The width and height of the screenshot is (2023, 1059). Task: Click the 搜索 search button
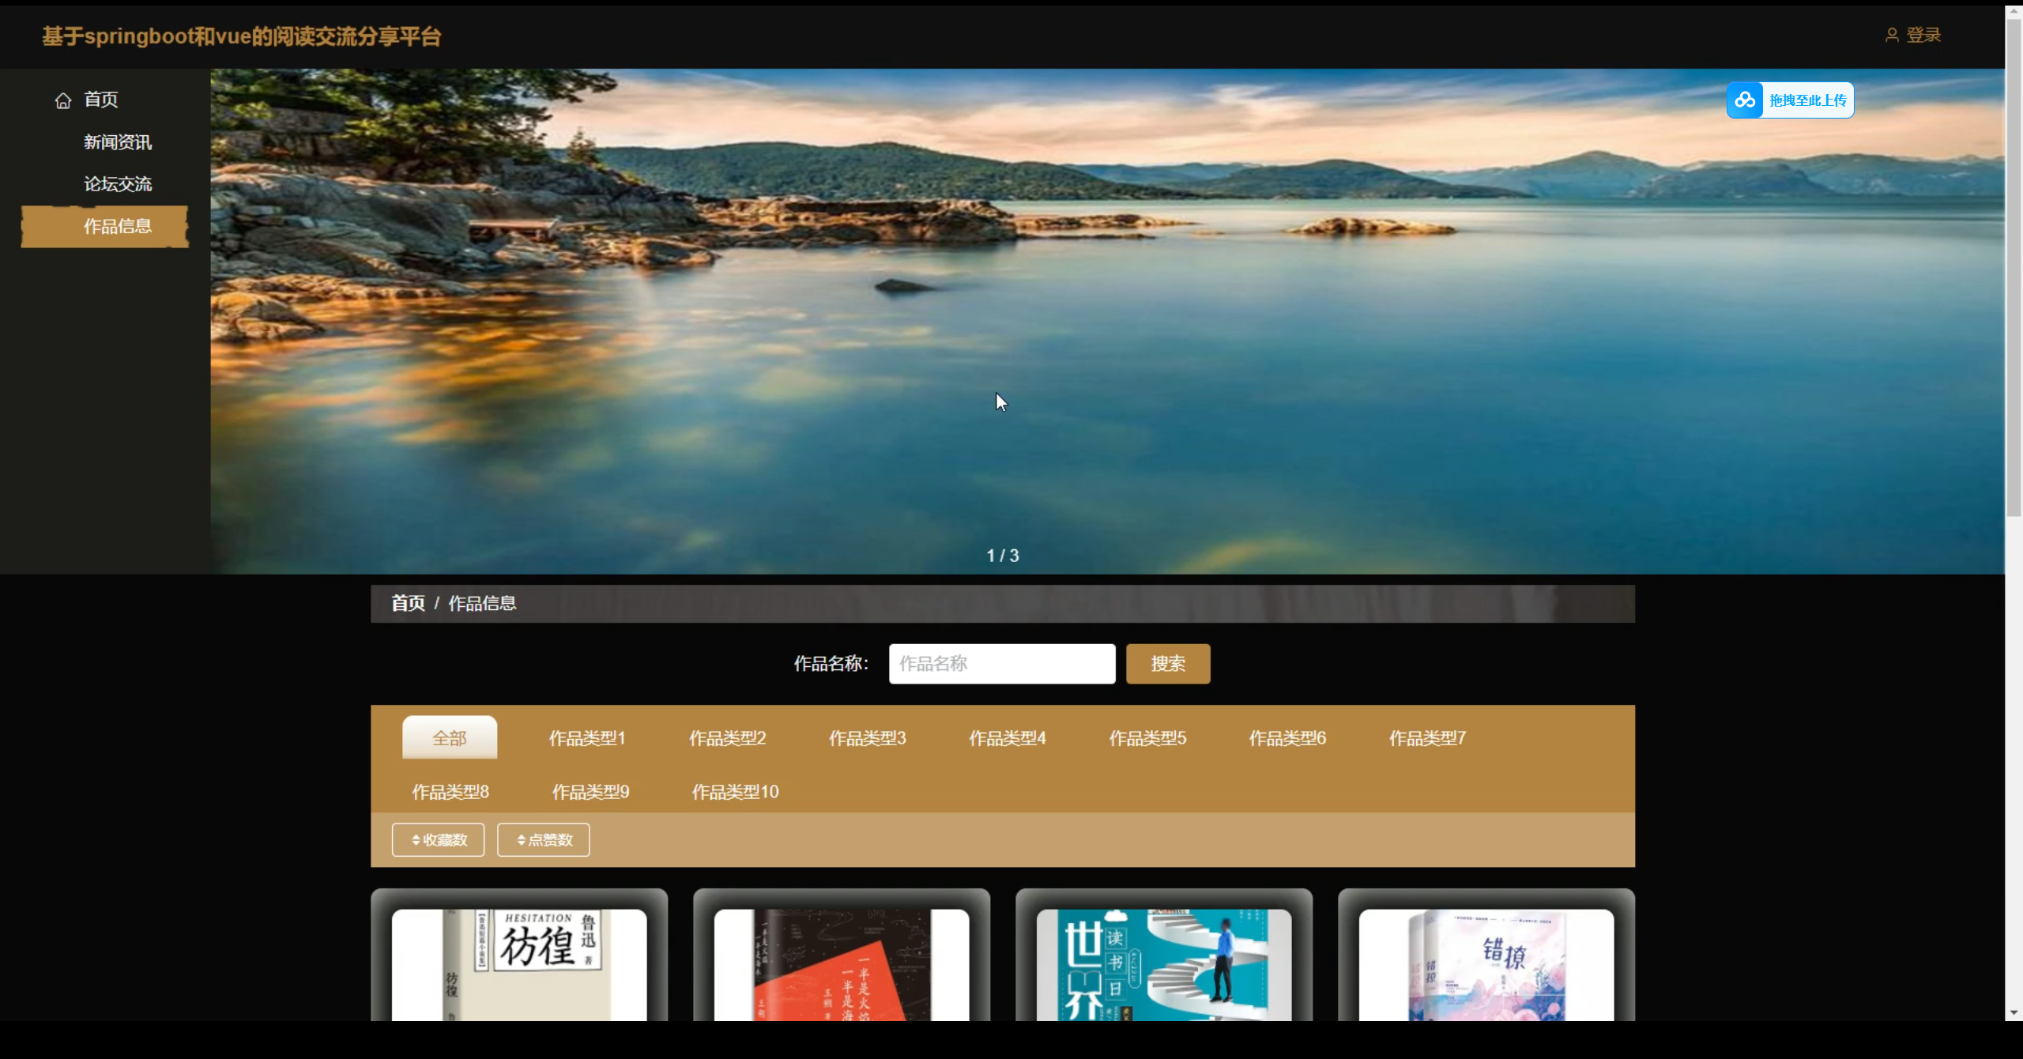click(1167, 664)
